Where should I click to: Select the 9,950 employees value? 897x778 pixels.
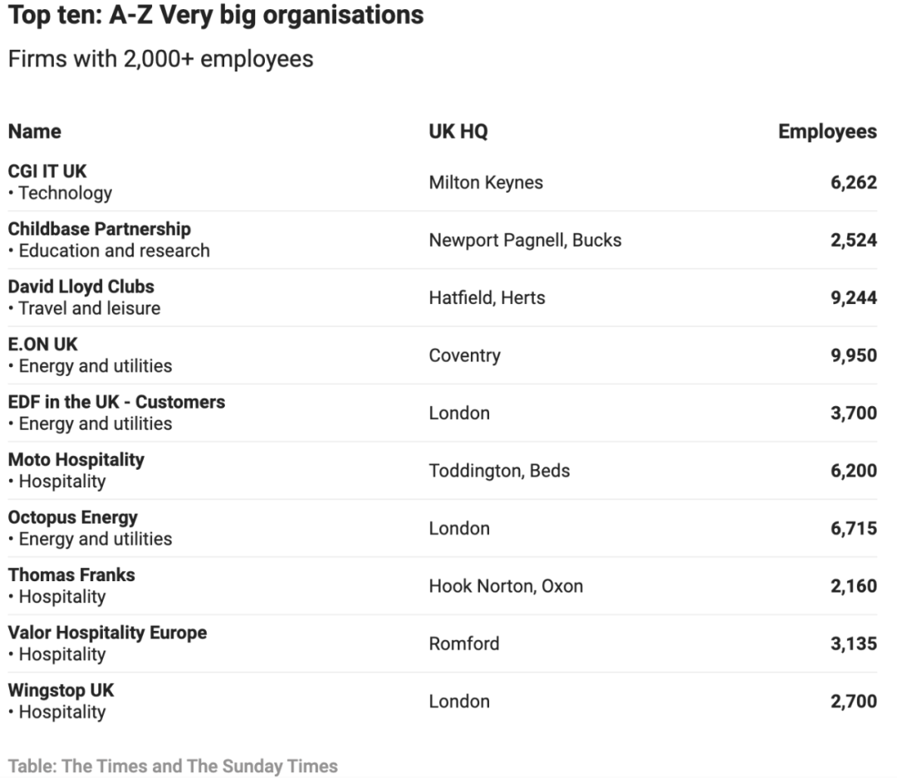pos(854,355)
